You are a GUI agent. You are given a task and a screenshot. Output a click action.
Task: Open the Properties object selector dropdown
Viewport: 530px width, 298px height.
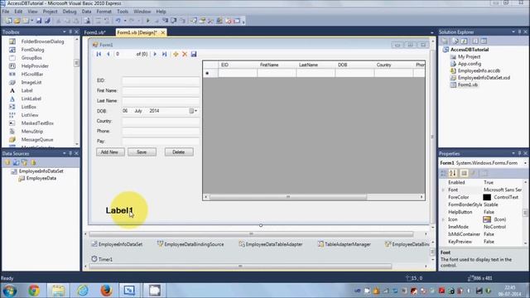[x=525, y=163]
